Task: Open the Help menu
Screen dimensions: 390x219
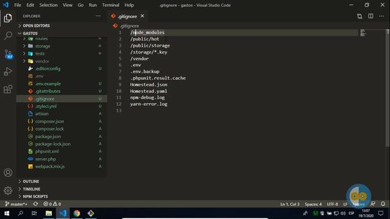Action: [129, 5]
